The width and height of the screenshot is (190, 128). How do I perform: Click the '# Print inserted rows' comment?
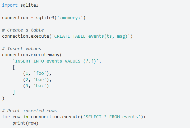tap(29, 111)
